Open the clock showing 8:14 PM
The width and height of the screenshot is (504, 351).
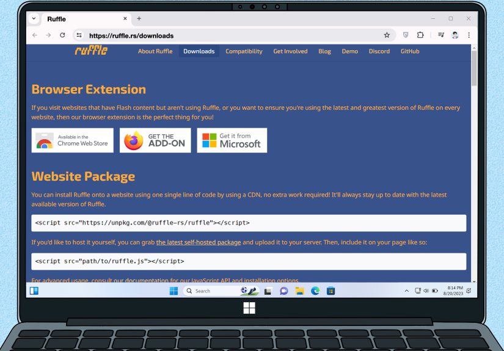(x=453, y=291)
